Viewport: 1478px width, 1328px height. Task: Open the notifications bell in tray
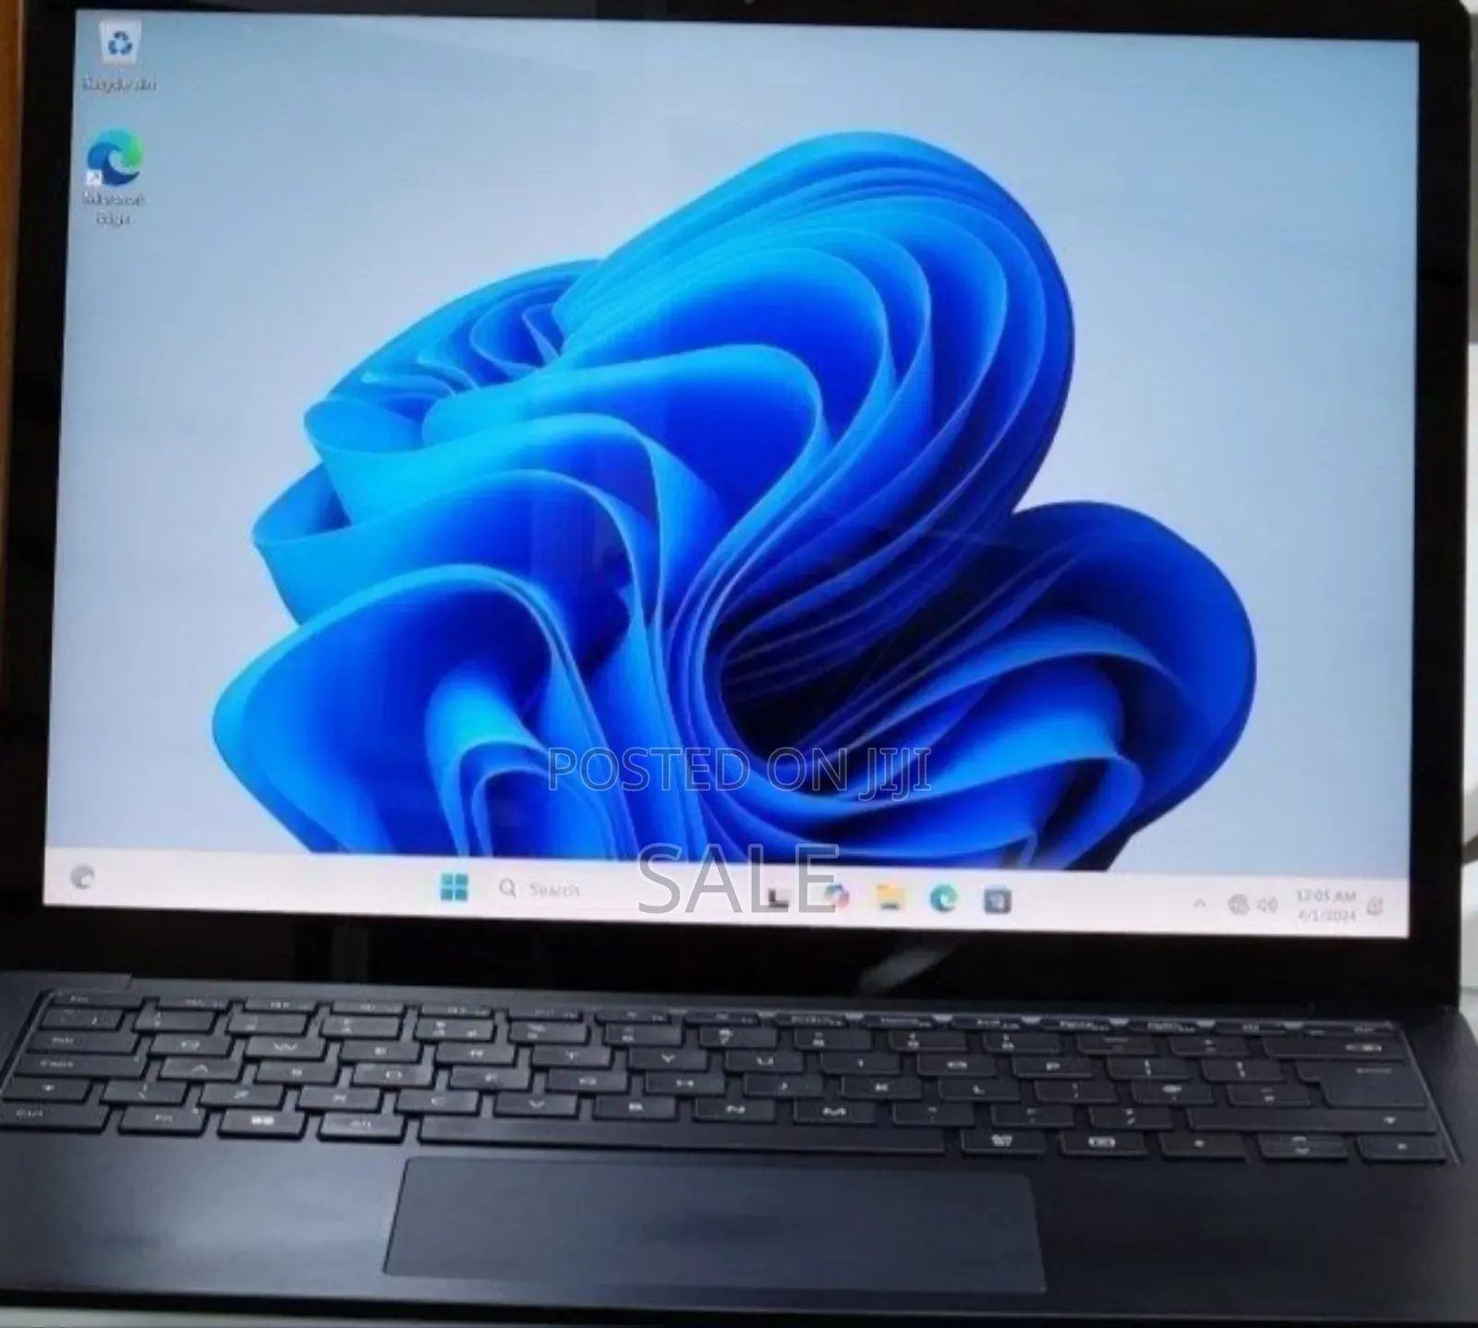point(1375,908)
